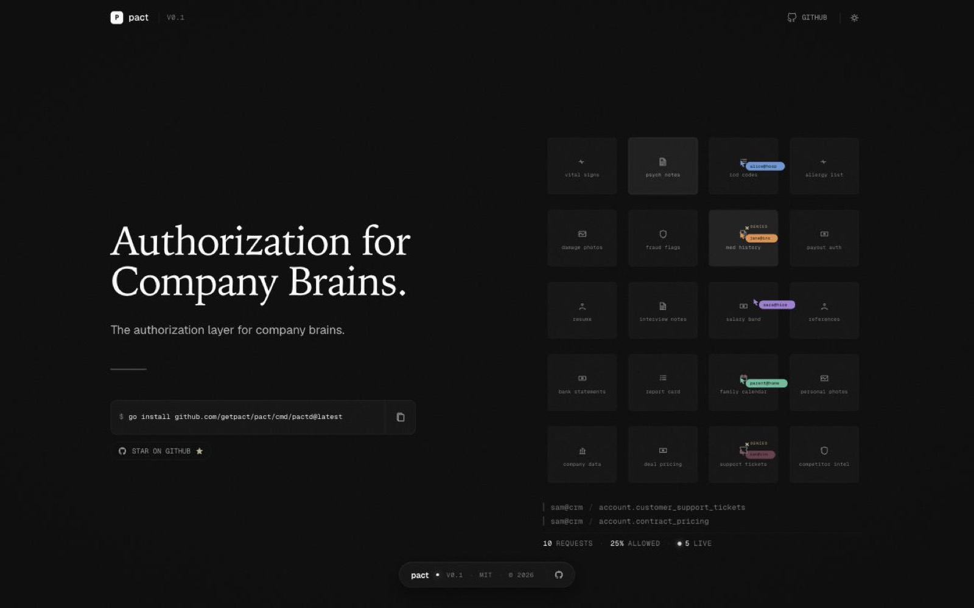Click the support tickets tile
This screenshot has height=608, width=974.
(743, 455)
